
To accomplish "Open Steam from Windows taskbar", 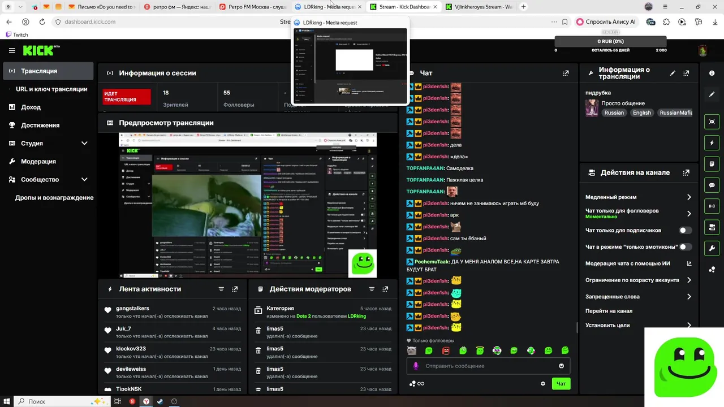I will [160, 401].
